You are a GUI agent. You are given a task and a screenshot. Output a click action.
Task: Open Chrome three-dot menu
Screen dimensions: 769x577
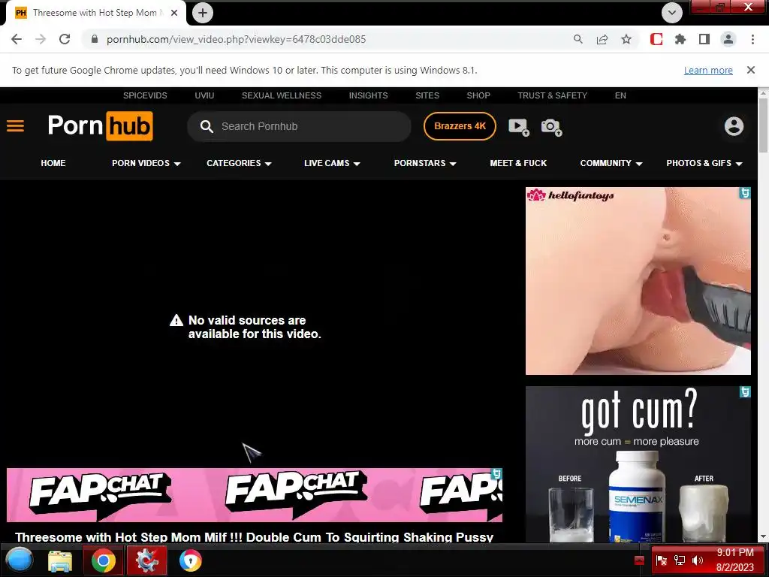[752, 39]
